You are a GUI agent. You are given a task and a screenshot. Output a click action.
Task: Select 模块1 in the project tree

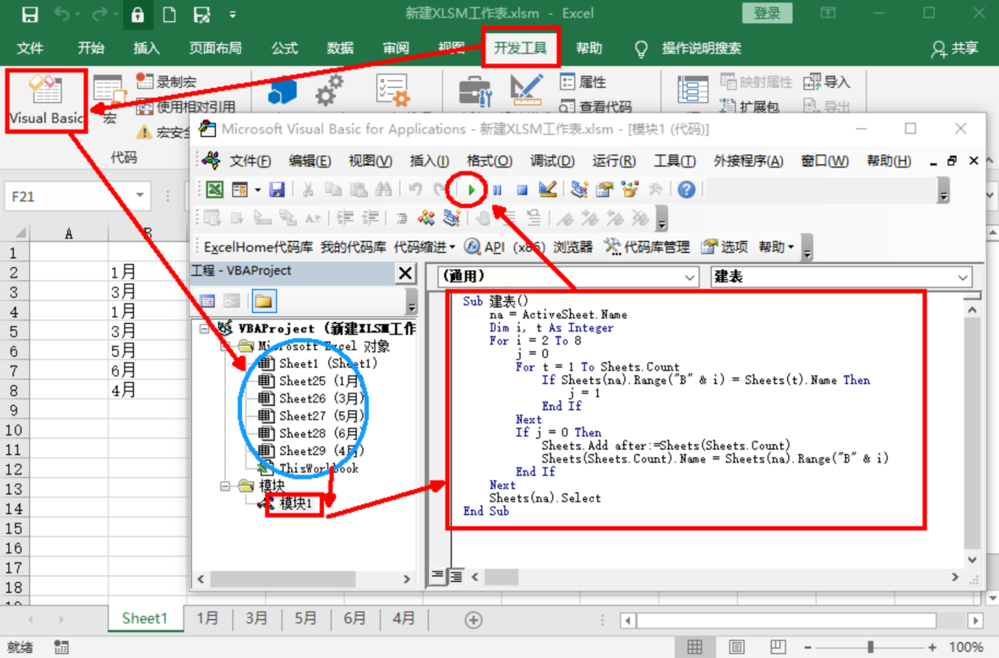(295, 504)
